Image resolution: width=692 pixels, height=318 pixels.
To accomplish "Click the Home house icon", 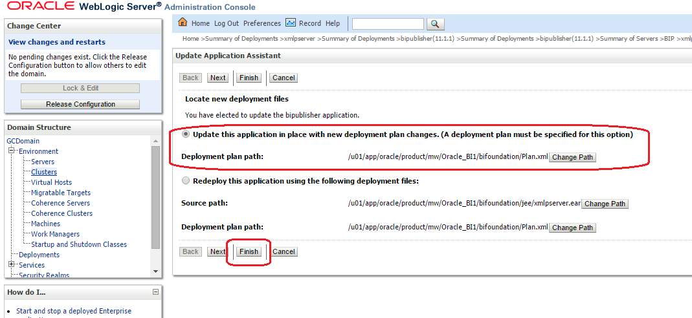I will click(183, 23).
